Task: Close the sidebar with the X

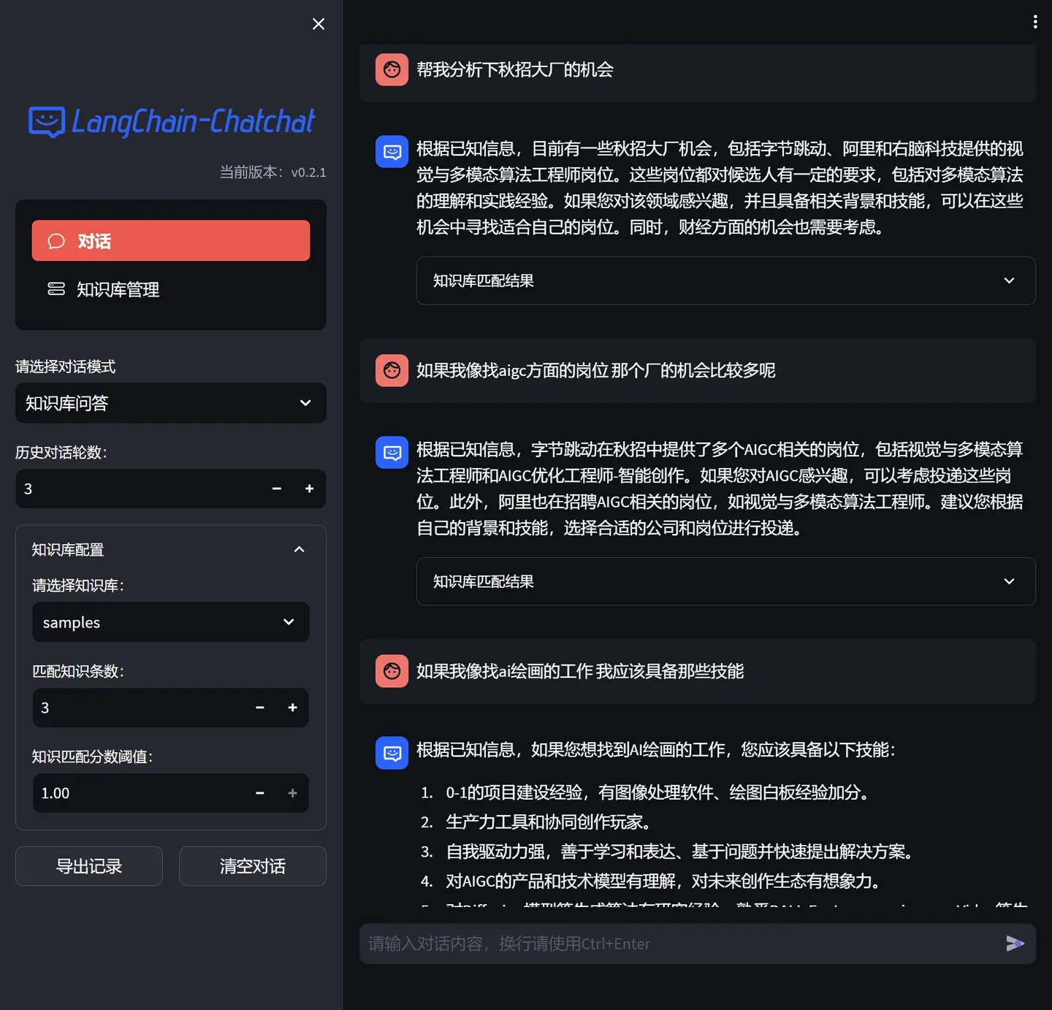Action: click(319, 23)
